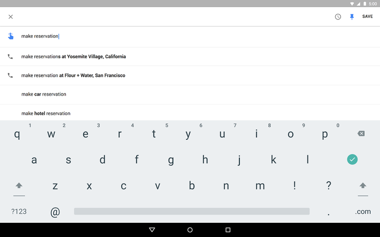This screenshot has width=380, height=237.
Task: Choose Flour + Water reservation suggestion
Action: coord(190,75)
